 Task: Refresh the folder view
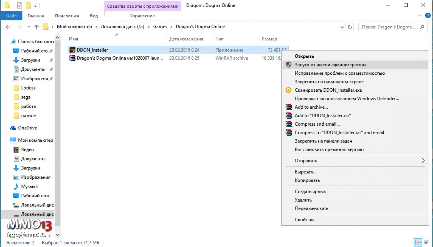tap(350, 27)
